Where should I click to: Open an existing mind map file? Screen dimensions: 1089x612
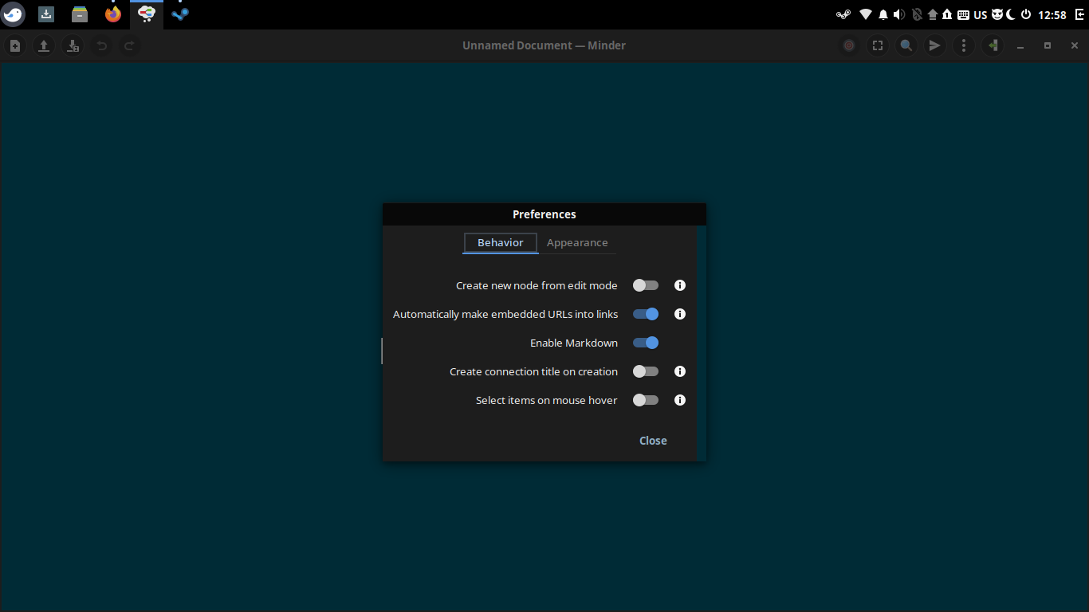(x=44, y=45)
